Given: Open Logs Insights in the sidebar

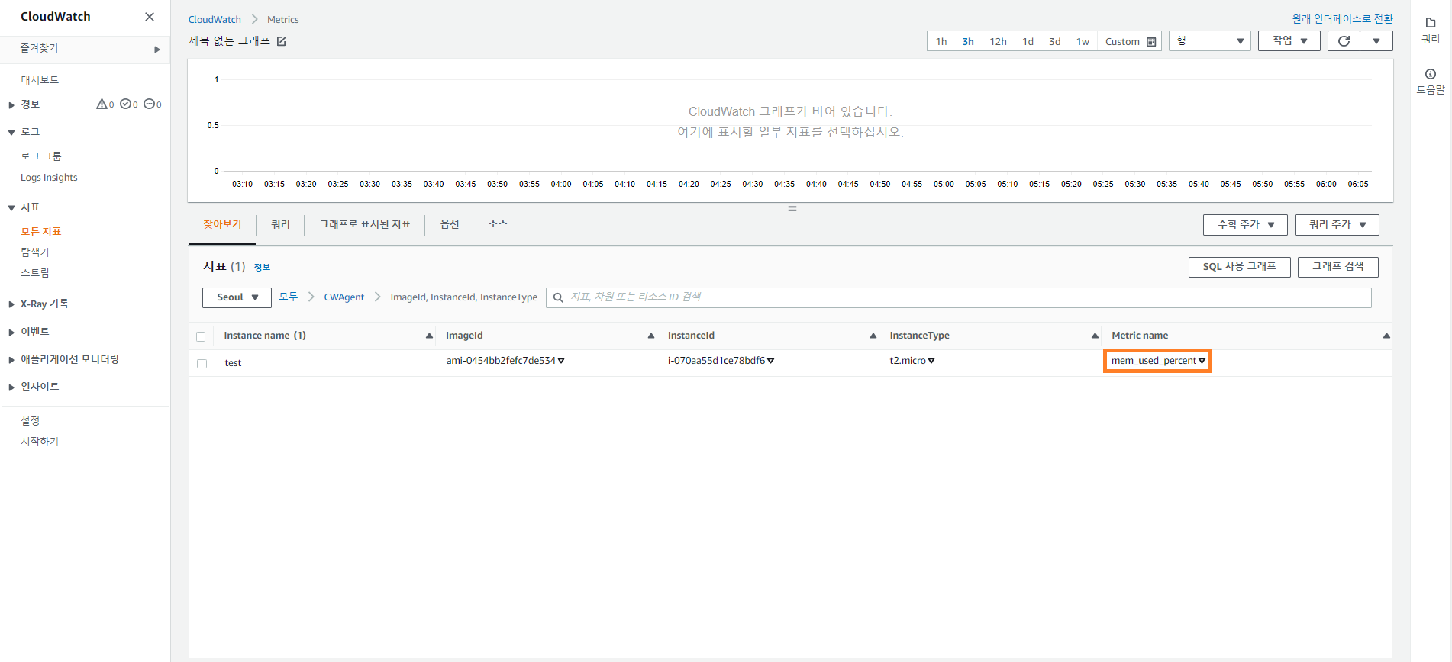Looking at the screenshot, I should (x=49, y=178).
